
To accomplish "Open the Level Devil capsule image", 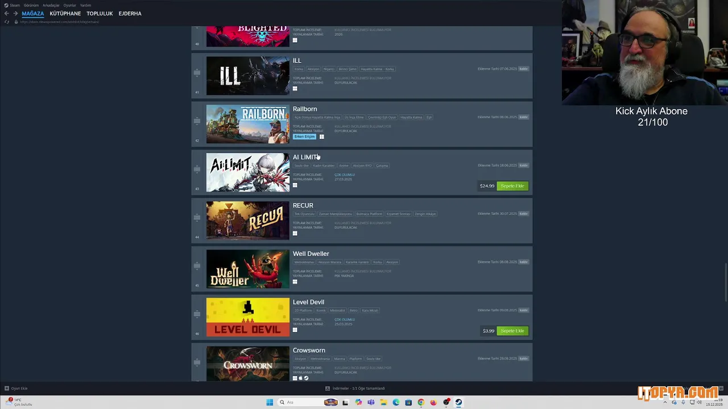I will 247,317.
